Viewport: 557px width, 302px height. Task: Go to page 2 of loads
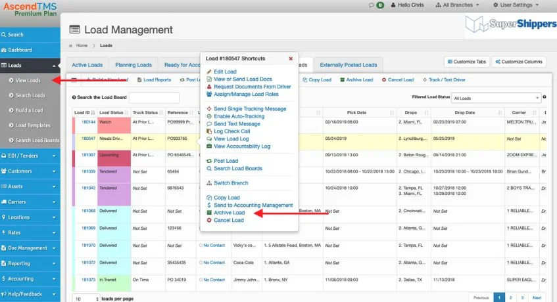pos(510,298)
